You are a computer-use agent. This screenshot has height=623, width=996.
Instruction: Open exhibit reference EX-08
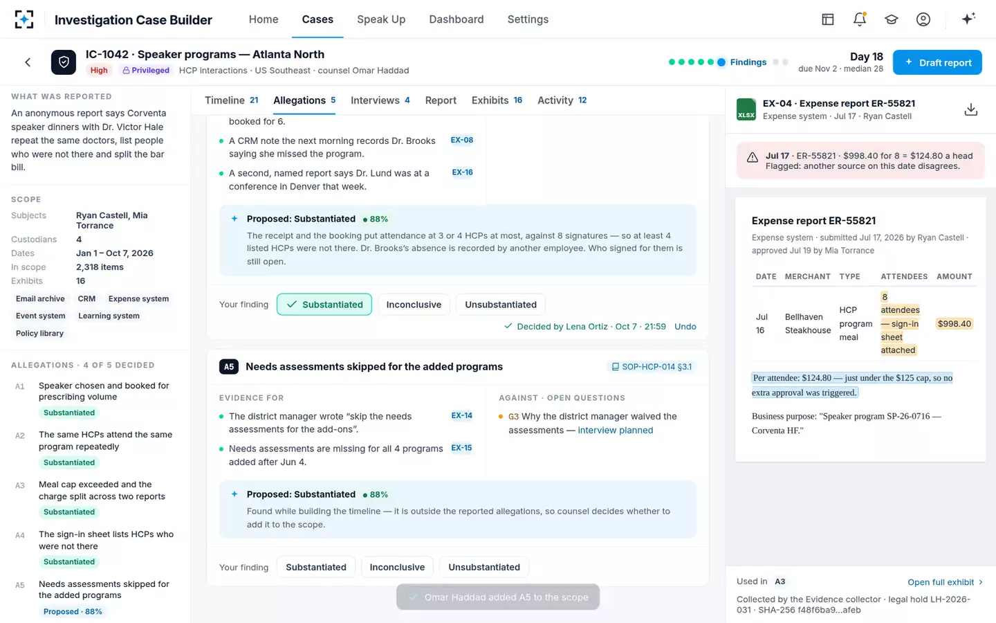462,140
